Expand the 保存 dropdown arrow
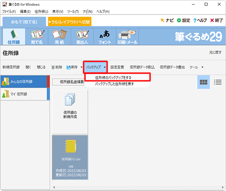This screenshot has height=191, width=226. click(x=81, y=67)
